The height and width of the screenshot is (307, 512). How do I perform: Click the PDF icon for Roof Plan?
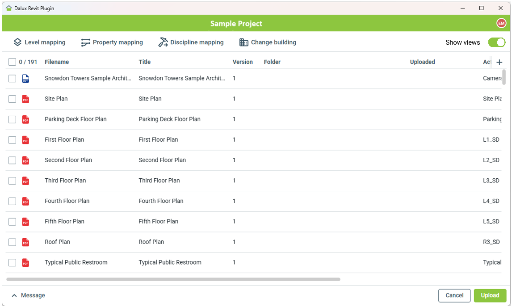(25, 242)
